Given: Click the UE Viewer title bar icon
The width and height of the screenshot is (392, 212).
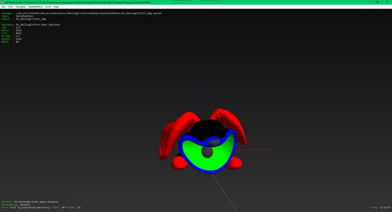Looking at the screenshot, I should pyautogui.click(x=2, y=2).
